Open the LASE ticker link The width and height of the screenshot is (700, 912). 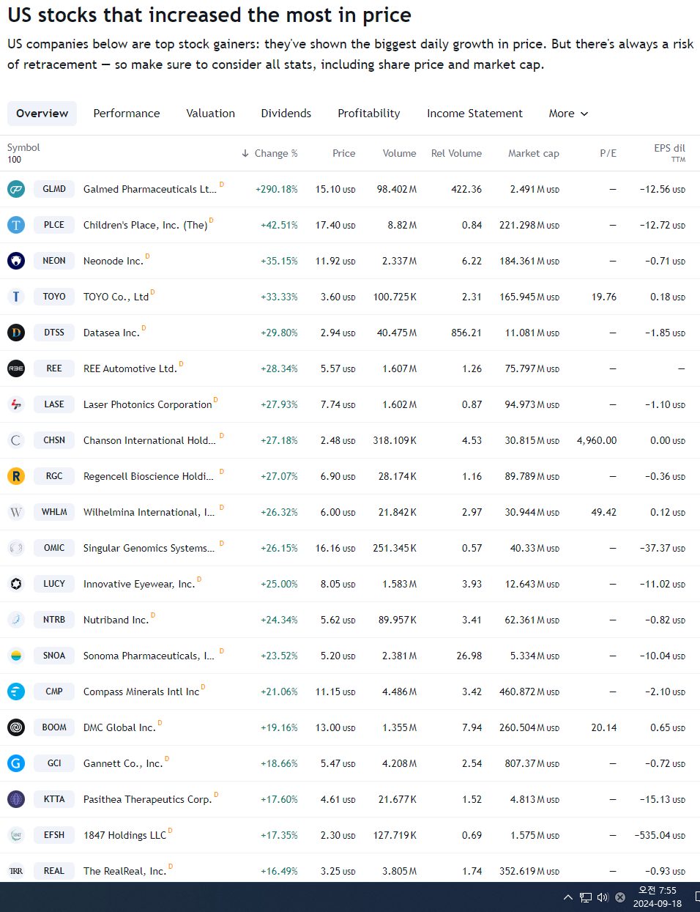(x=54, y=404)
